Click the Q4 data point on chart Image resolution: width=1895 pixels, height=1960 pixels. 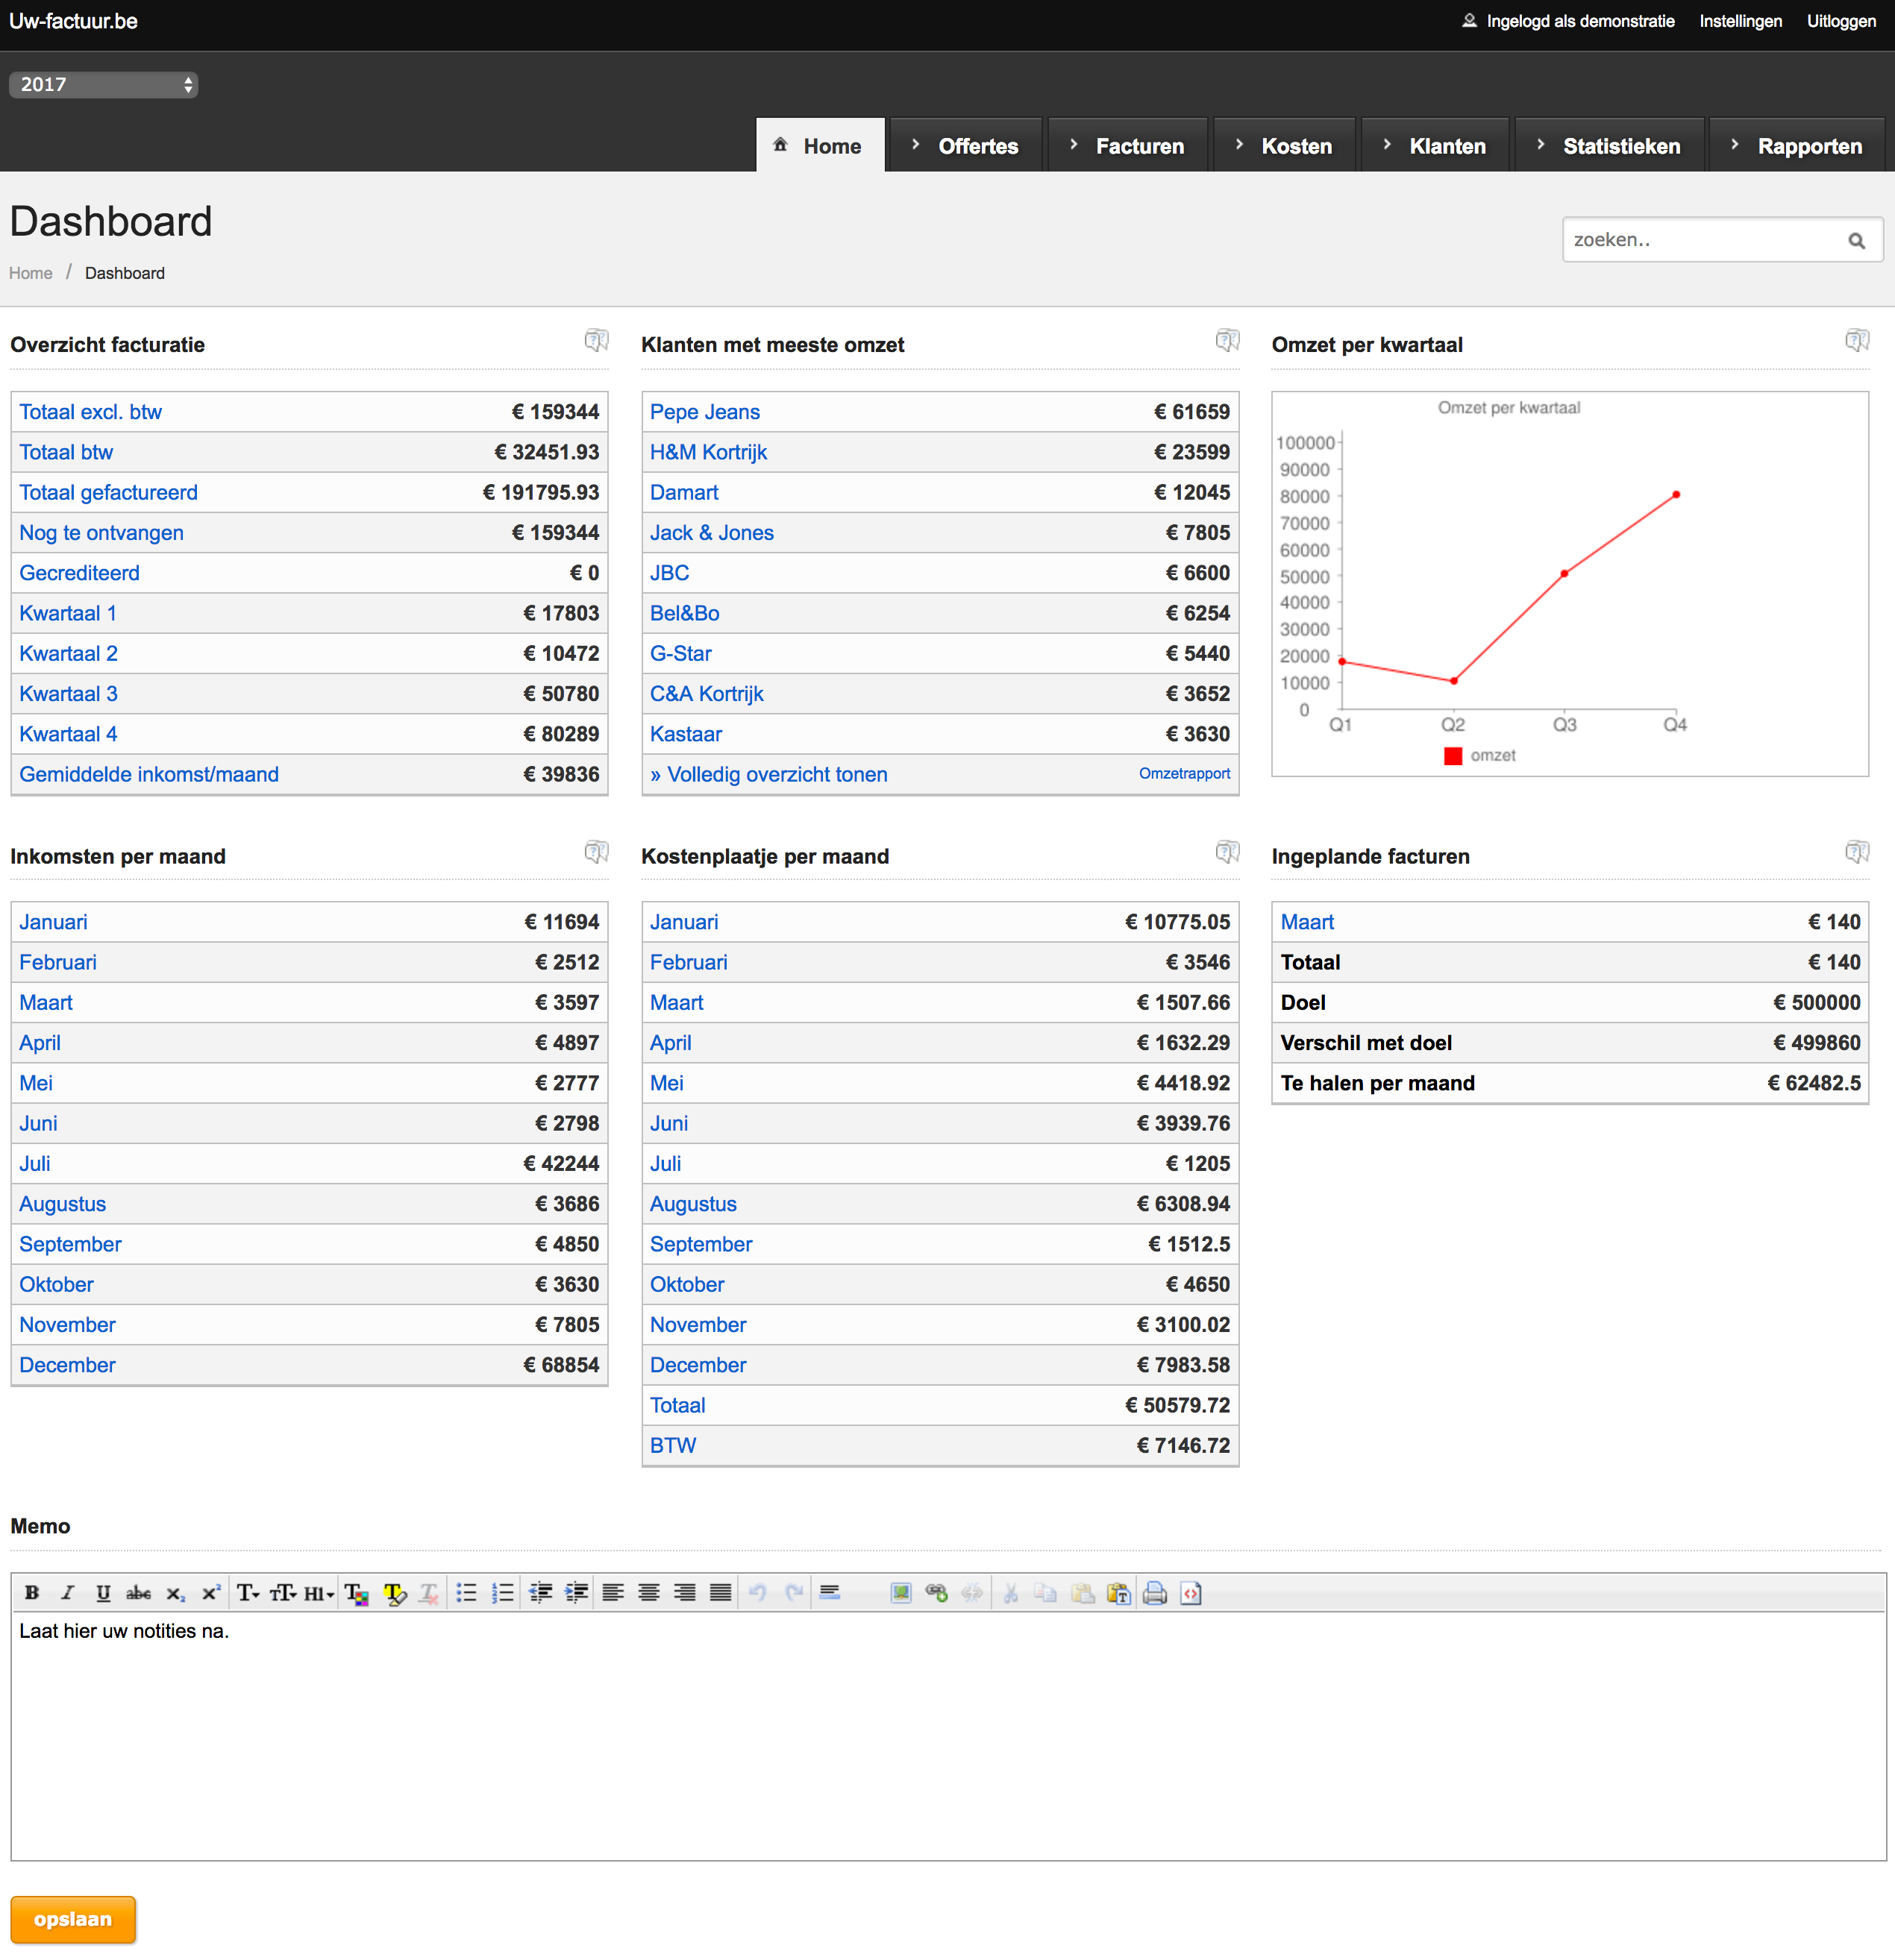click(1676, 495)
